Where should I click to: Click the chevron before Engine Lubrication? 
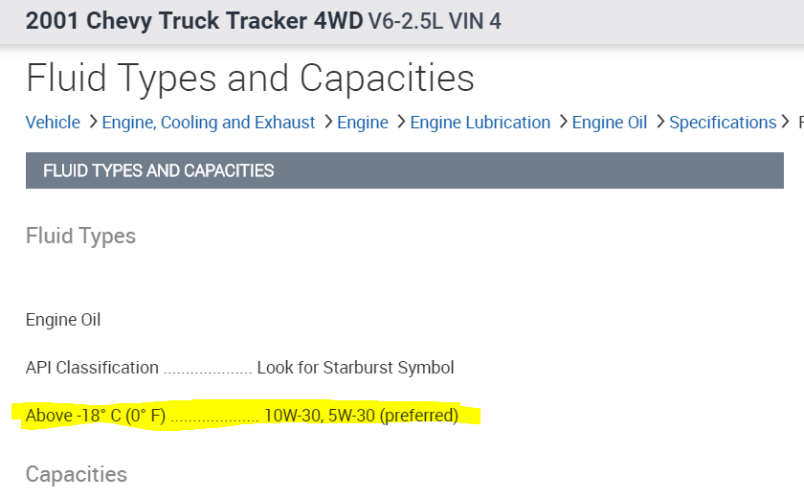(401, 123)
